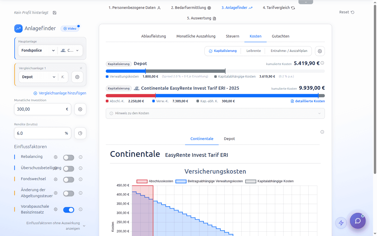Open settings gear for Vergleichsanlage Depot
Image resolution: width=377 pixels, height=236 pixels.
pos(77,77)
